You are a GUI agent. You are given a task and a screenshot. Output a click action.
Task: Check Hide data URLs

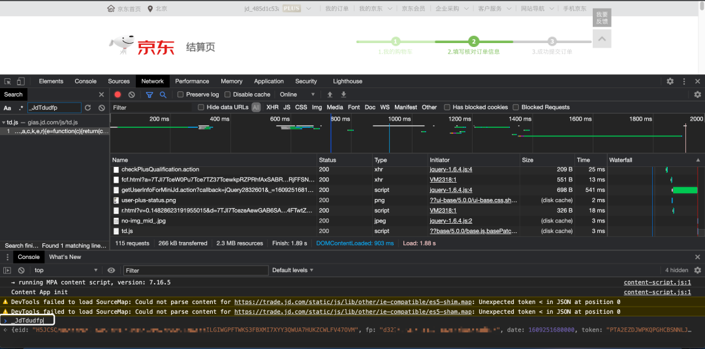point(201,108)
